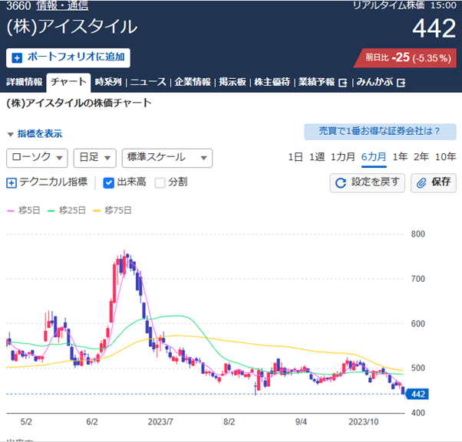Image resolution: width=462 pixels, height=442 pixels.
Task: Click the 2023/7 date label on the axis
Action: 160,422
